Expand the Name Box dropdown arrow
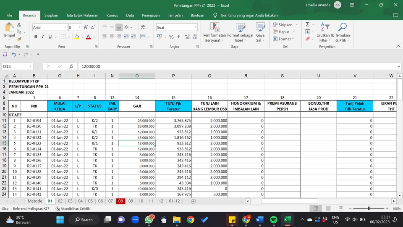 point(30,66)
